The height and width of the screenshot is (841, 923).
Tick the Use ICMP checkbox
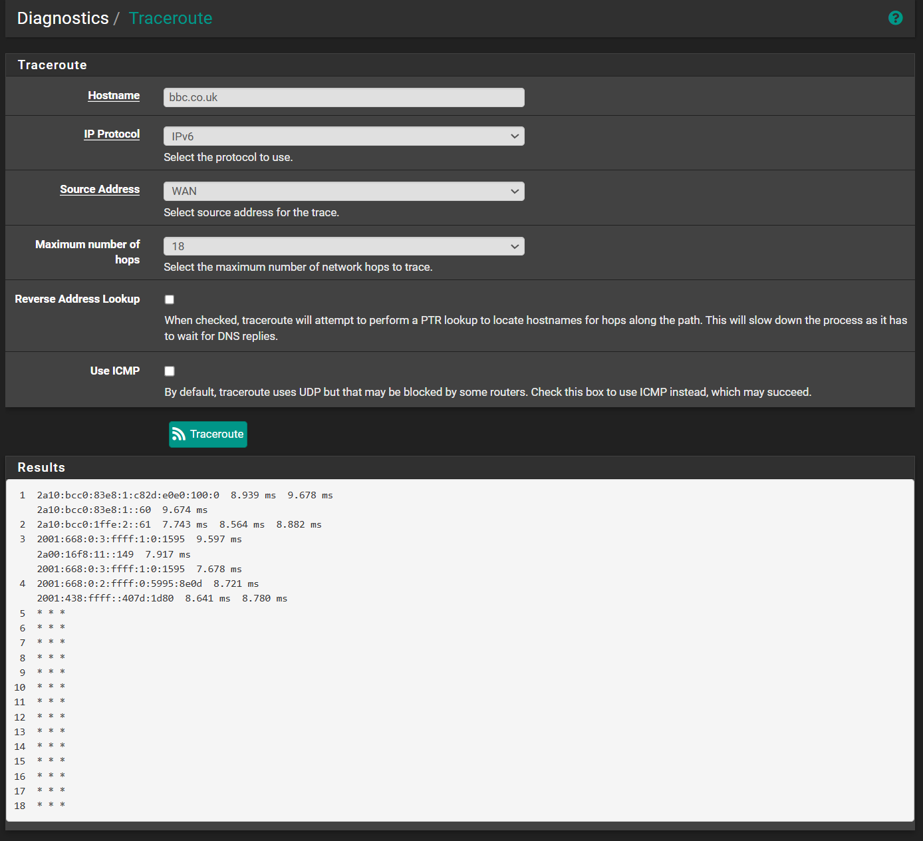point(170,371)
